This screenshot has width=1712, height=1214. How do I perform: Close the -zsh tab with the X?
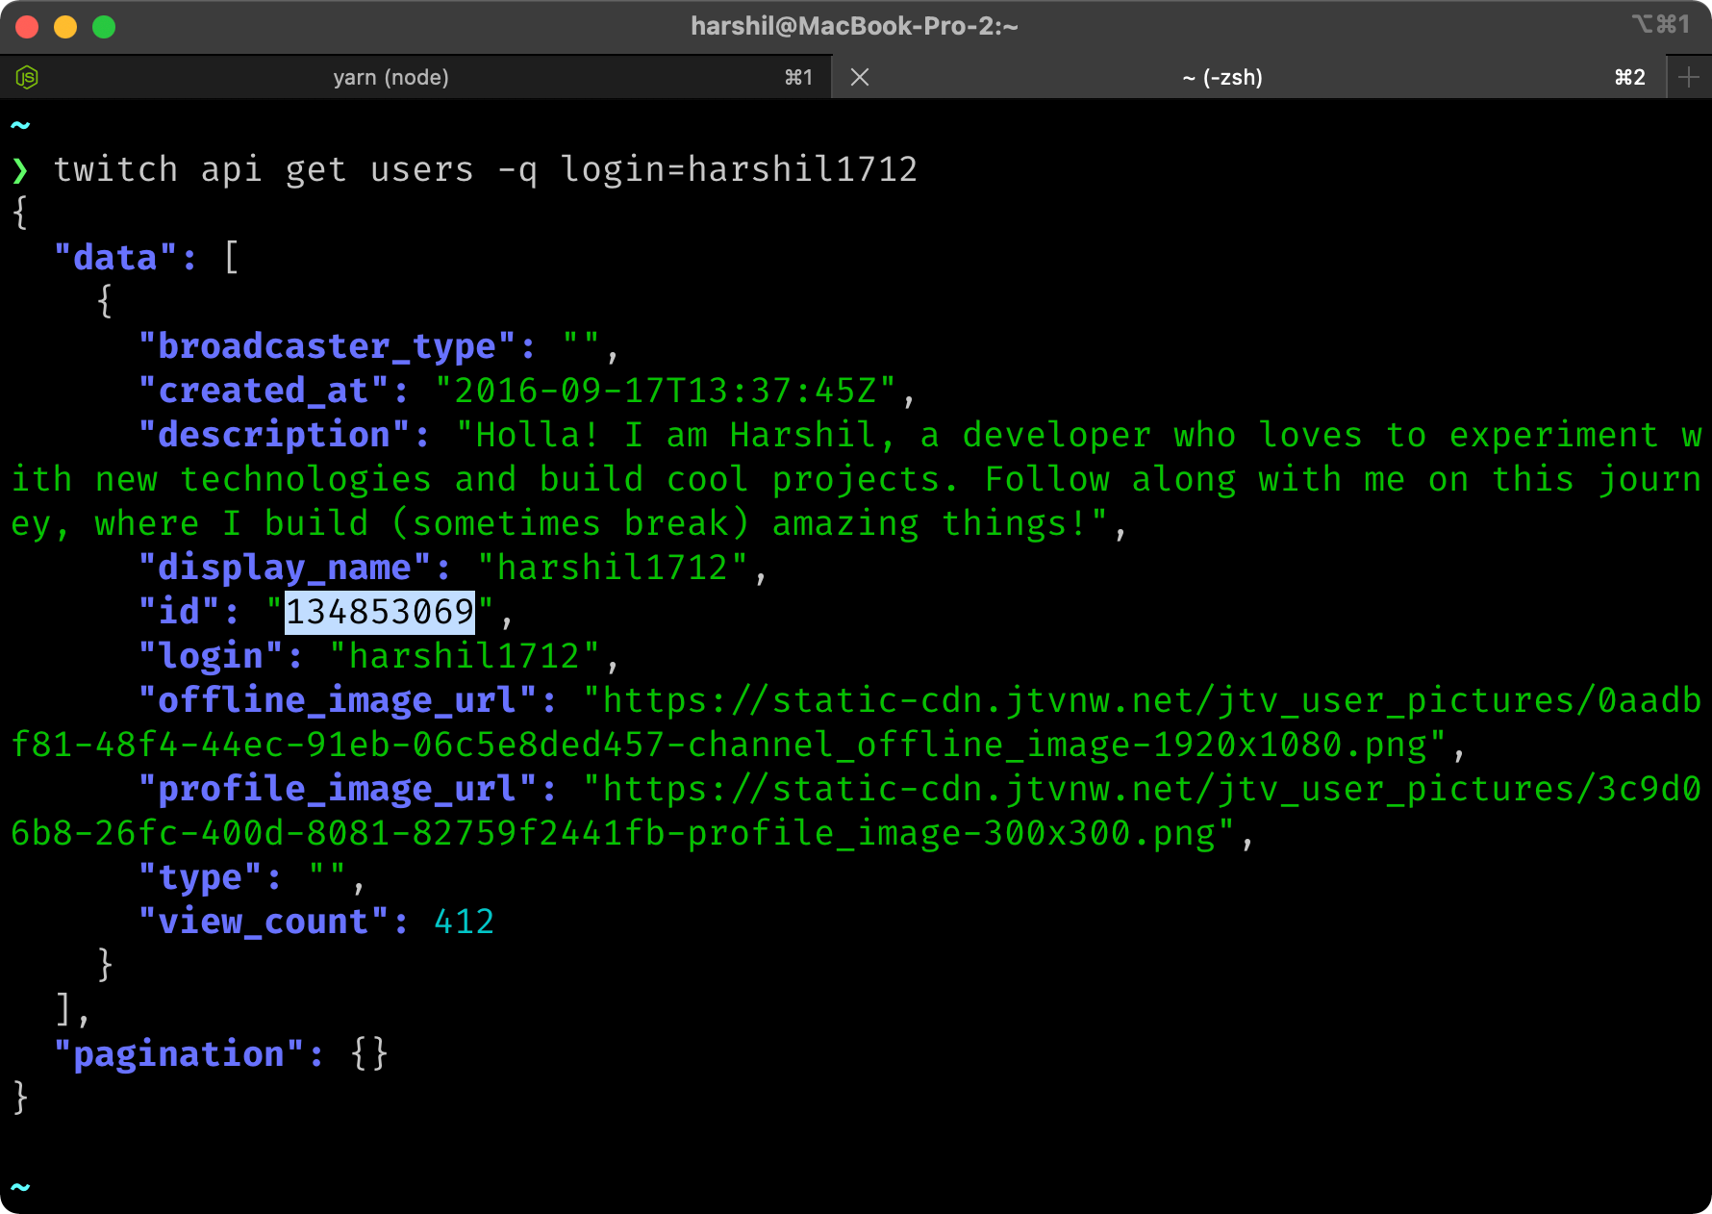(860, 77)
